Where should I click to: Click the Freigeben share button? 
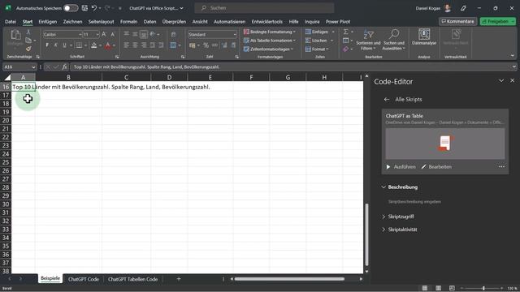(498, 21)
